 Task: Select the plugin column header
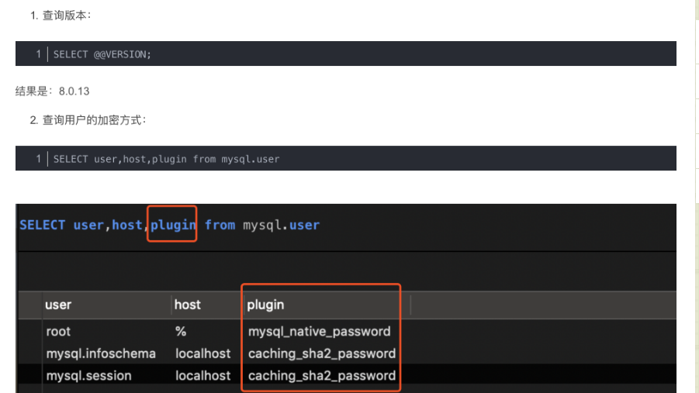(x=265, y=305)
